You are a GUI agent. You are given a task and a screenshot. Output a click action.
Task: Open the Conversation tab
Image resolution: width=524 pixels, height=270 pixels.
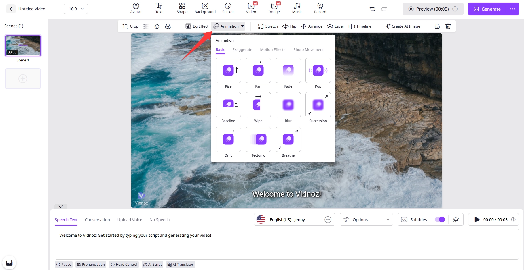(97, 219)
